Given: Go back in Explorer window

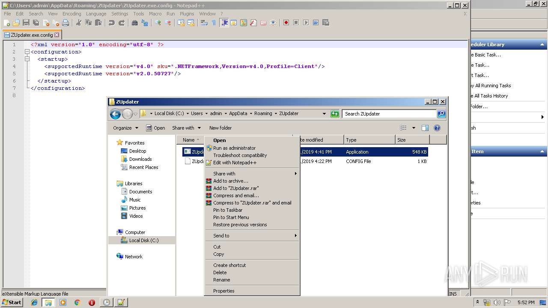Looking at the screenshot, I should pos(115,114).
